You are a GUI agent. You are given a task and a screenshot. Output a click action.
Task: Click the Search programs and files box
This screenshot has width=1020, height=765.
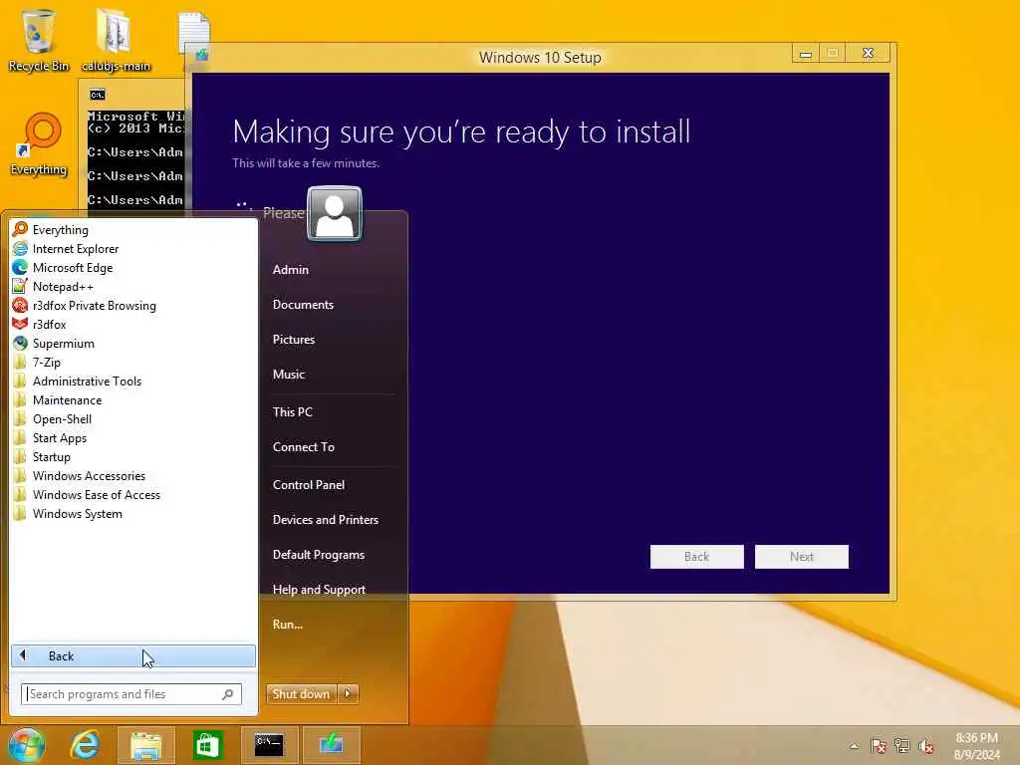coord(130,694)
